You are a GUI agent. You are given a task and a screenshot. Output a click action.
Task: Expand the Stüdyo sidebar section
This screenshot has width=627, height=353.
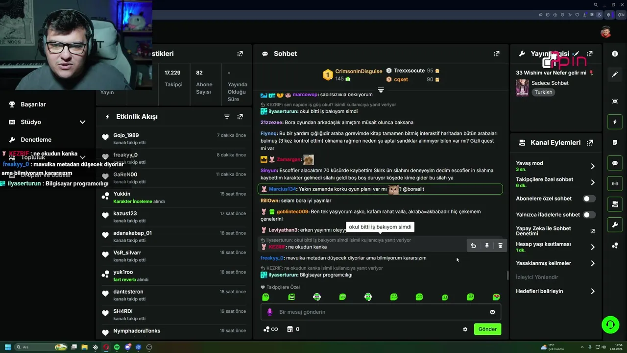(x=82, y=122)
